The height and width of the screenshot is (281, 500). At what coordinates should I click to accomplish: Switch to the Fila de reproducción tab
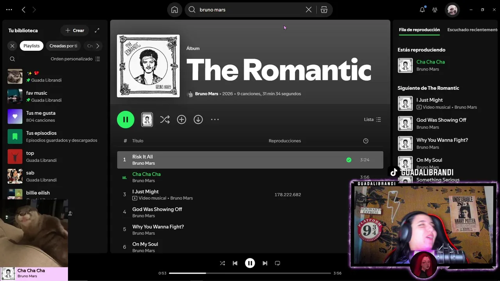[419, 30]
